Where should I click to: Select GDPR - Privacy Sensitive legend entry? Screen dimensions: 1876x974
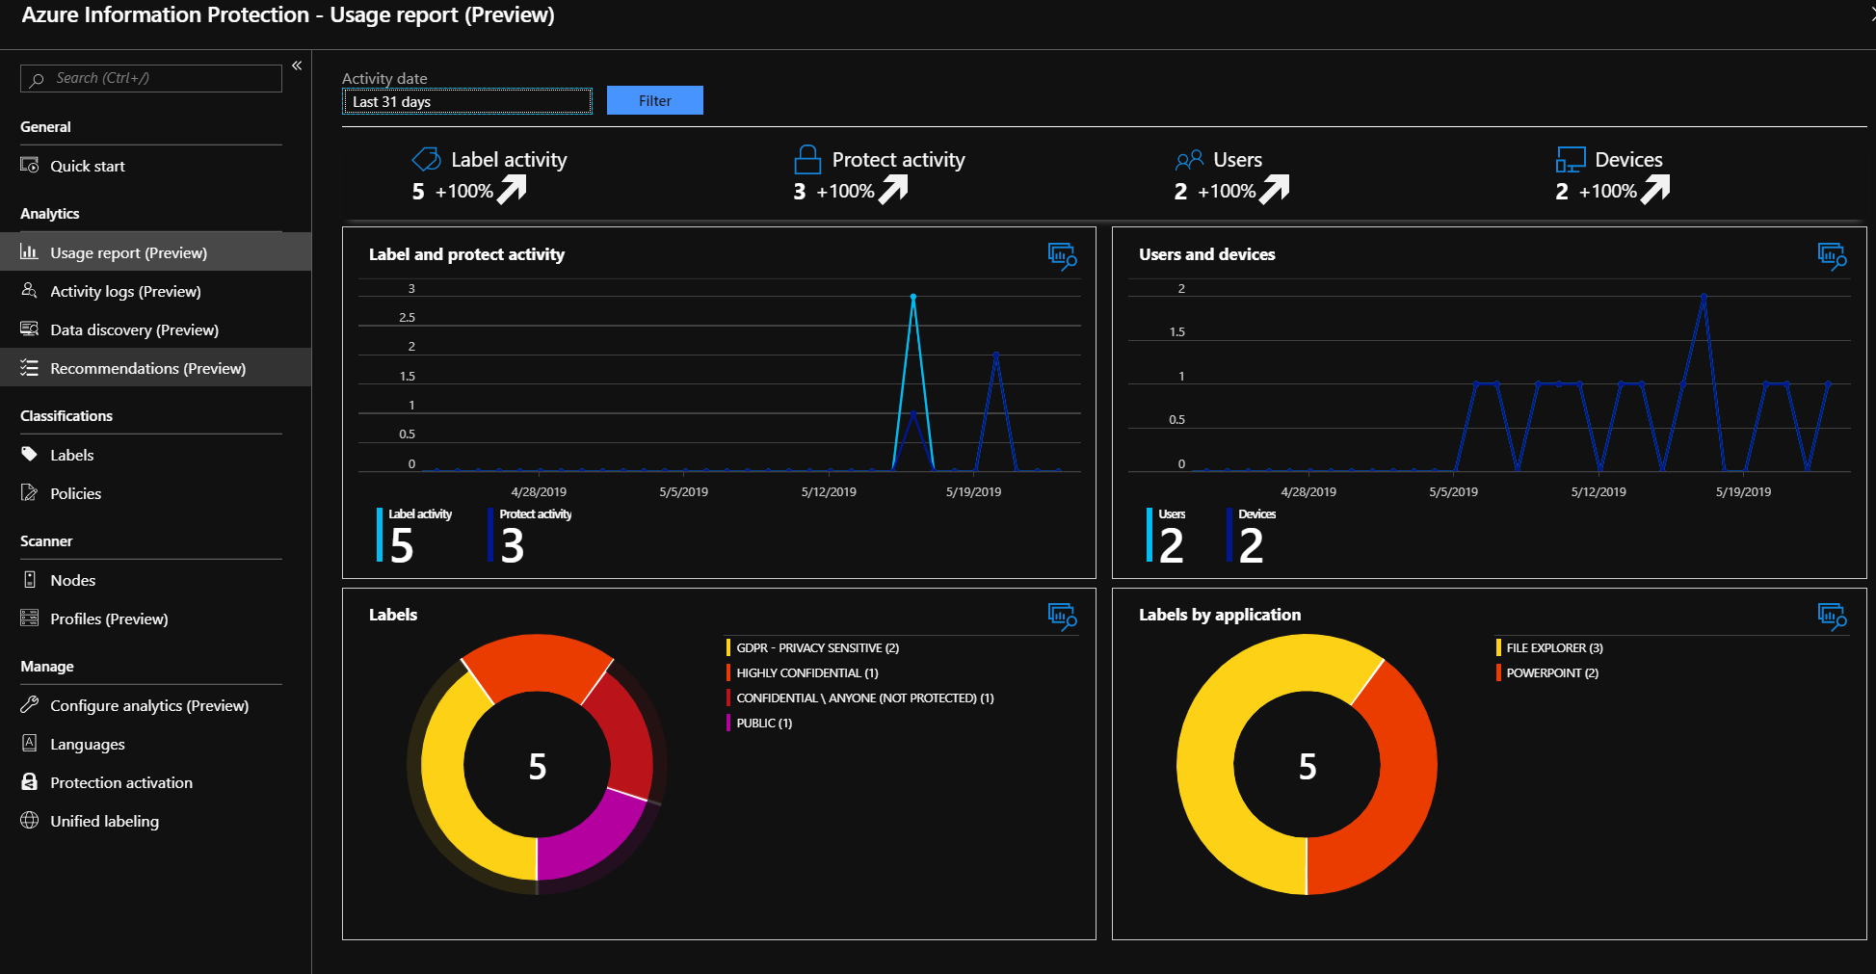[x=817, y=648]
